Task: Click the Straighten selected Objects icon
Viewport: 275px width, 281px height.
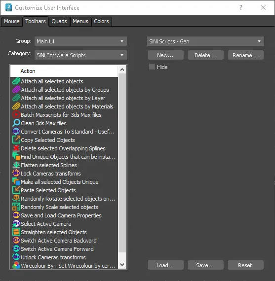Action: tap(16, 232)
